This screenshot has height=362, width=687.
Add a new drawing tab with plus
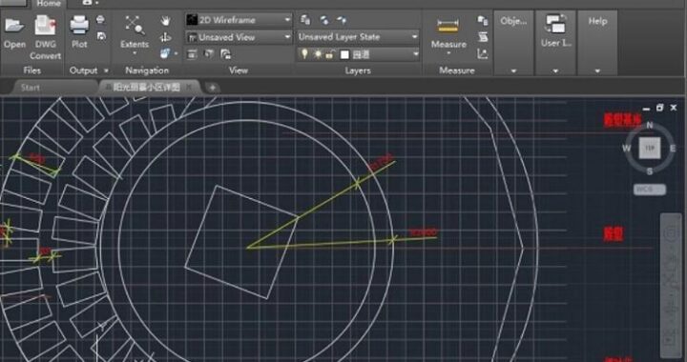coord(213,88)
